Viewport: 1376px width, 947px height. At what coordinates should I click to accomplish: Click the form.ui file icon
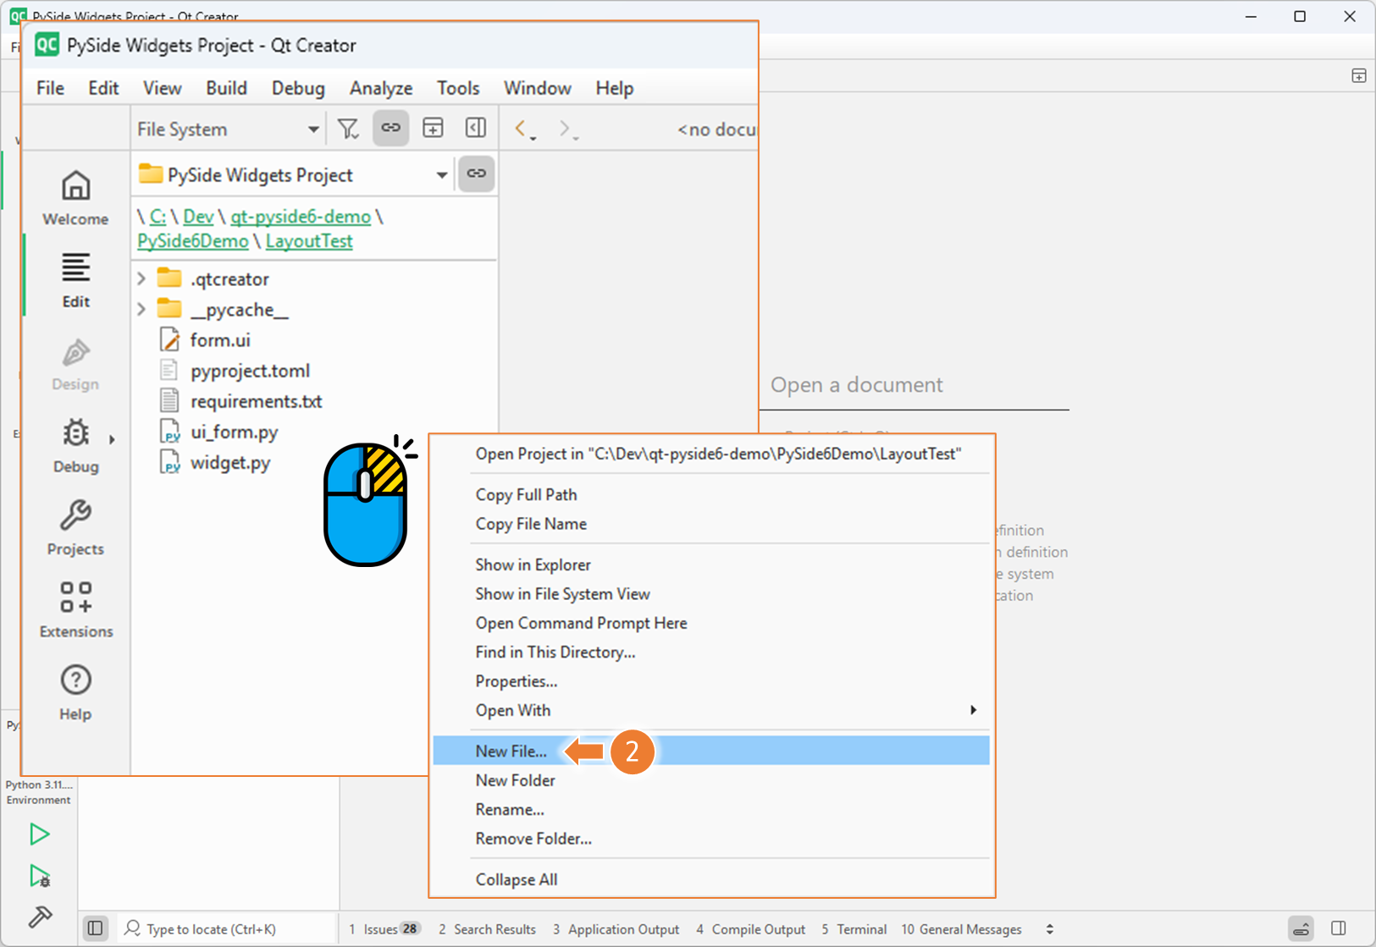click(170, 339)
